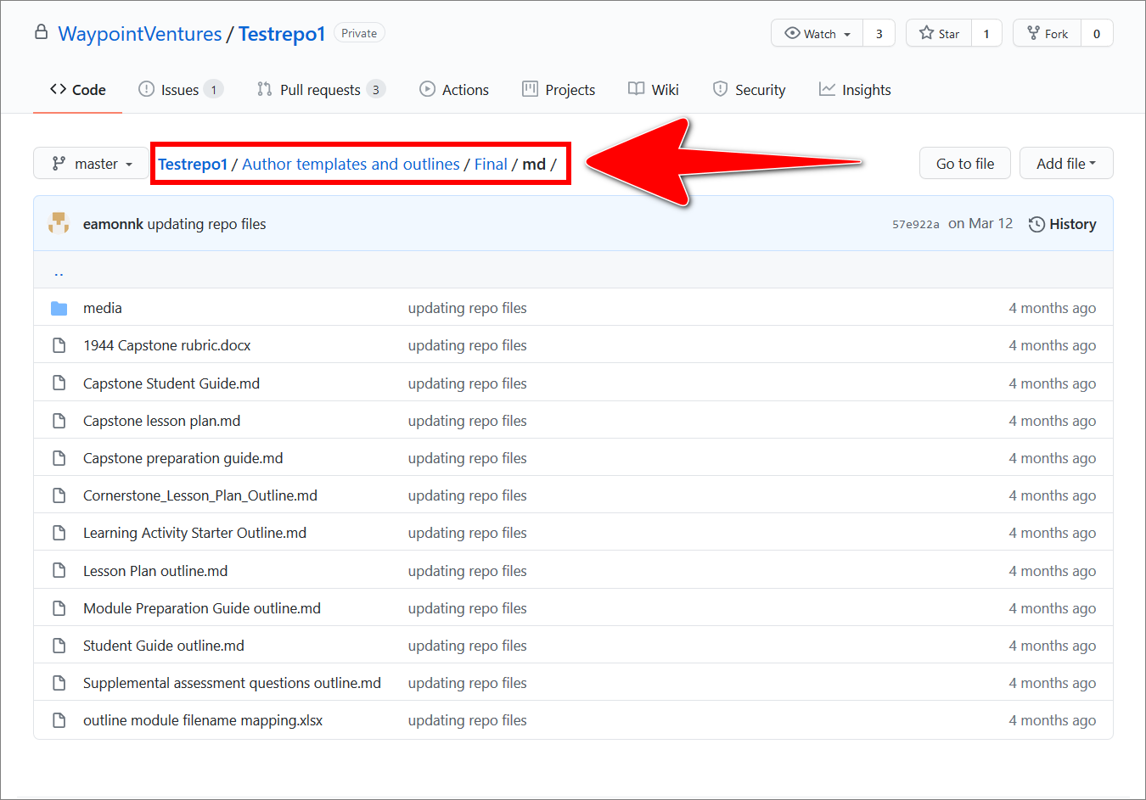The image size is (1146, 800).
Task: Click file icon for Capstone preparation guide.md
Action: 59,457
